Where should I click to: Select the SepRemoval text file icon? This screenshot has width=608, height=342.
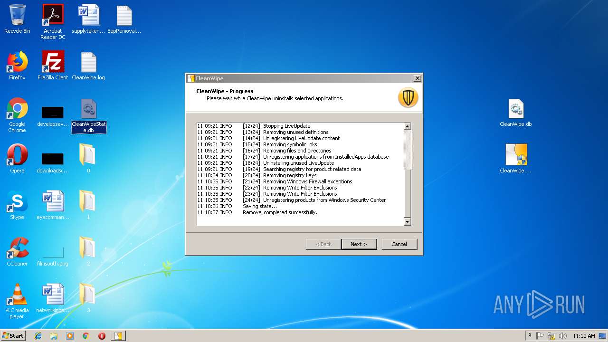tap(124, 19)
